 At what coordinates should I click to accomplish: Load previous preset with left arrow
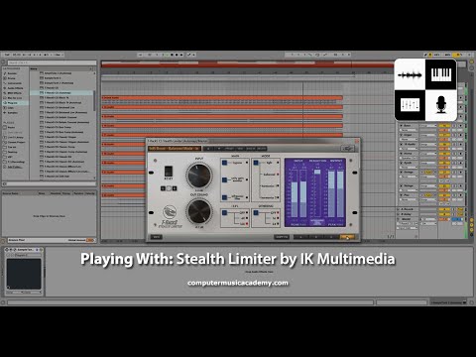(208, 149)
